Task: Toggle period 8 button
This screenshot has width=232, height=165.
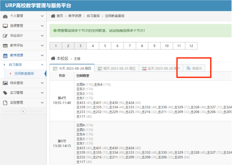Action: (142, 46)
